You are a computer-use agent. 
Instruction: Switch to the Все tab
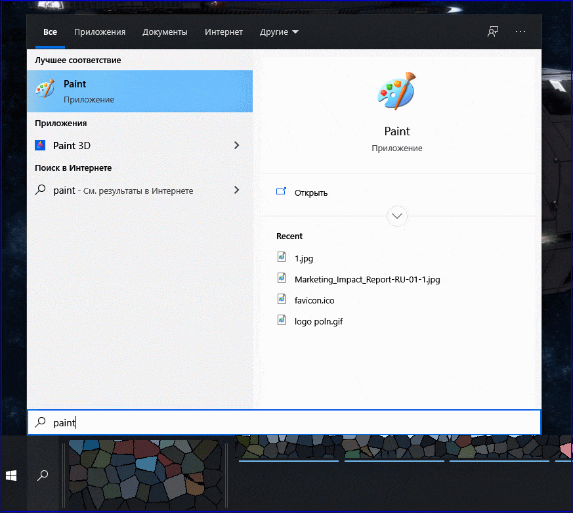point(50,32)
